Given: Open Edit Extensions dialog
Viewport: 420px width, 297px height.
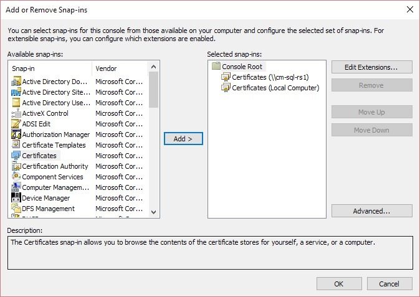Looking at the screenshot, I should (x=372, y=67).
